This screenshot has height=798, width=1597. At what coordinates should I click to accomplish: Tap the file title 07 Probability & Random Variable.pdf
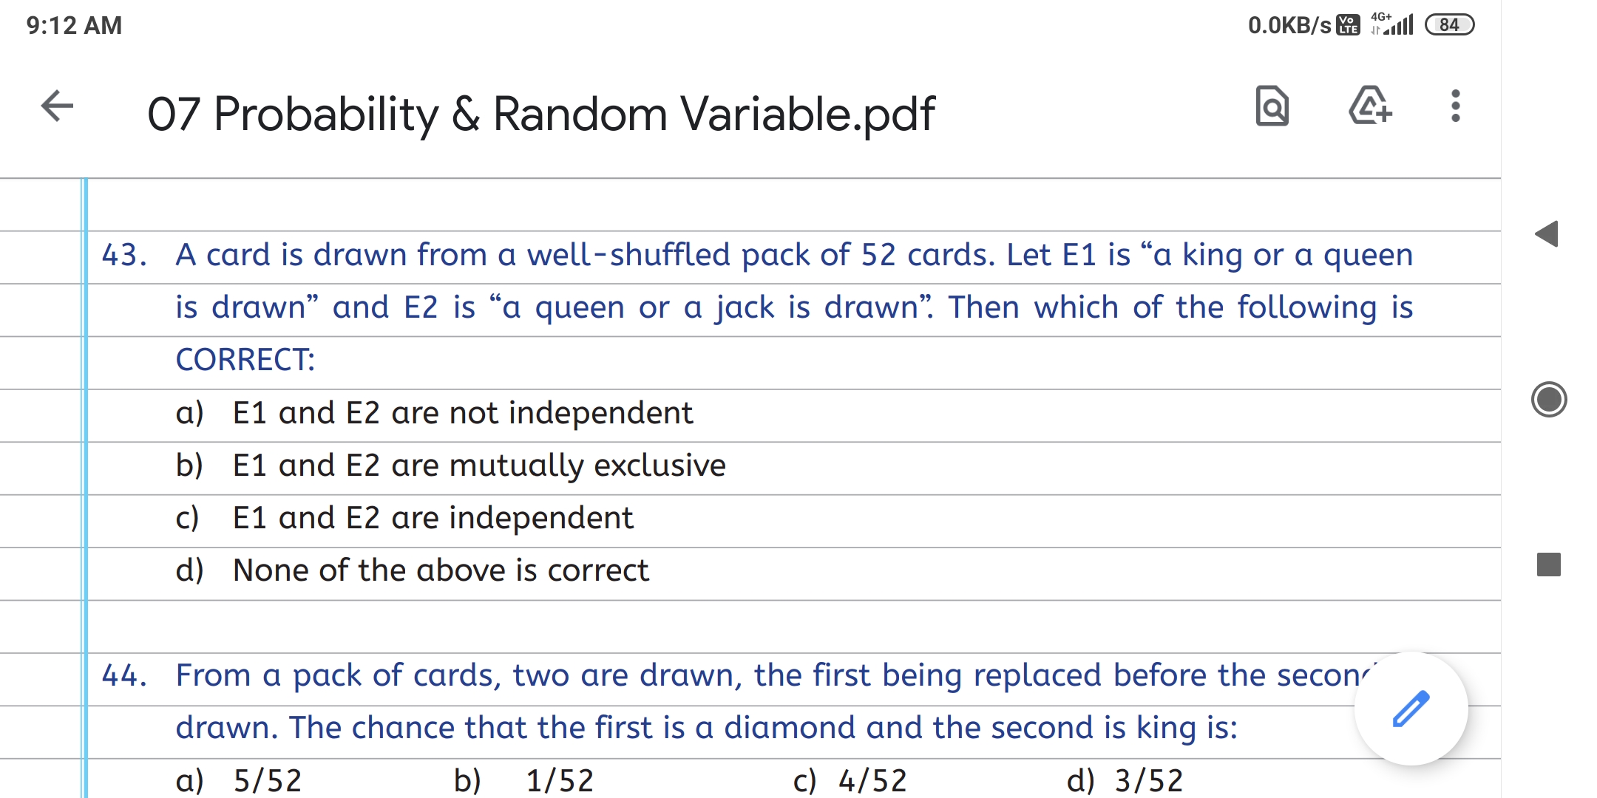coord(540,115)
